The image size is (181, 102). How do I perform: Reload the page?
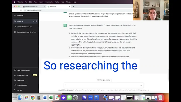tap(21, 10)
